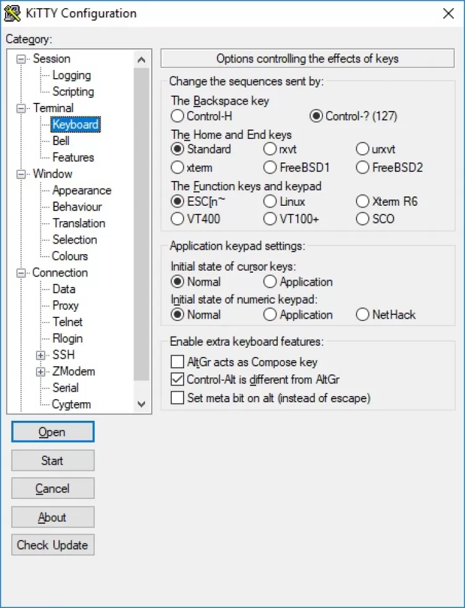
Task: Uncheck Control-Alt is different from AltGr
Action: pos(177,379)
